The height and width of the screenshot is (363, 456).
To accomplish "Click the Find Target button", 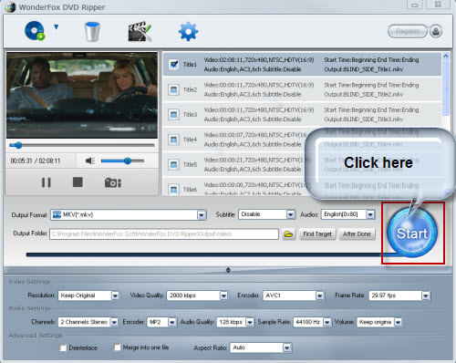I will coord(317,234).
